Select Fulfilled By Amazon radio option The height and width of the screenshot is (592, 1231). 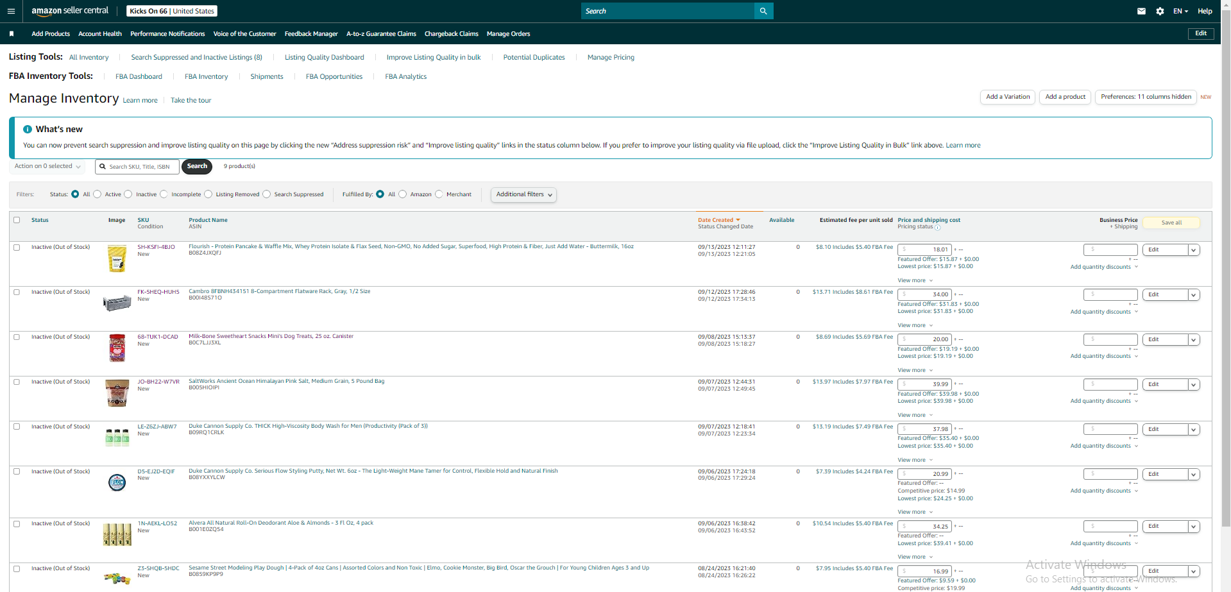pos(403,194)
